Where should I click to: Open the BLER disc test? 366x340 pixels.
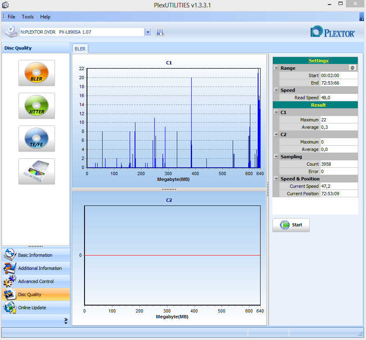(37, 73)
